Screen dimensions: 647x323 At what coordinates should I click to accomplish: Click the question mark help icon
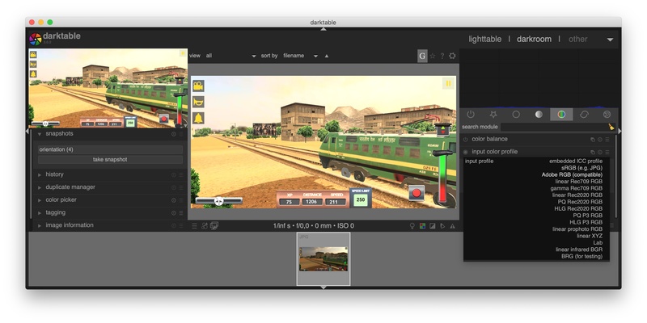tap(442, 56)
